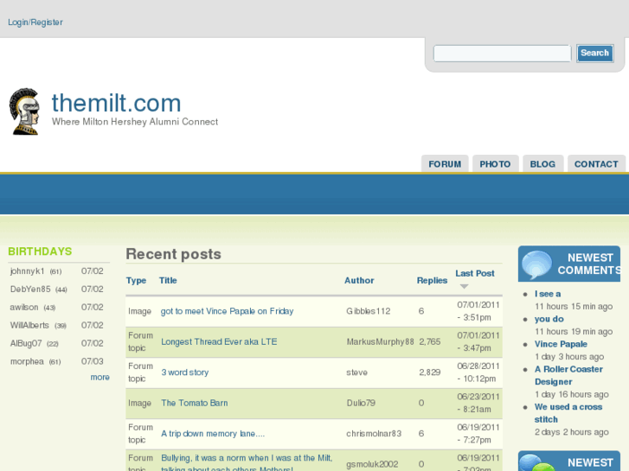Click the BIRTHDAYS heading

(x=40, y=251)
